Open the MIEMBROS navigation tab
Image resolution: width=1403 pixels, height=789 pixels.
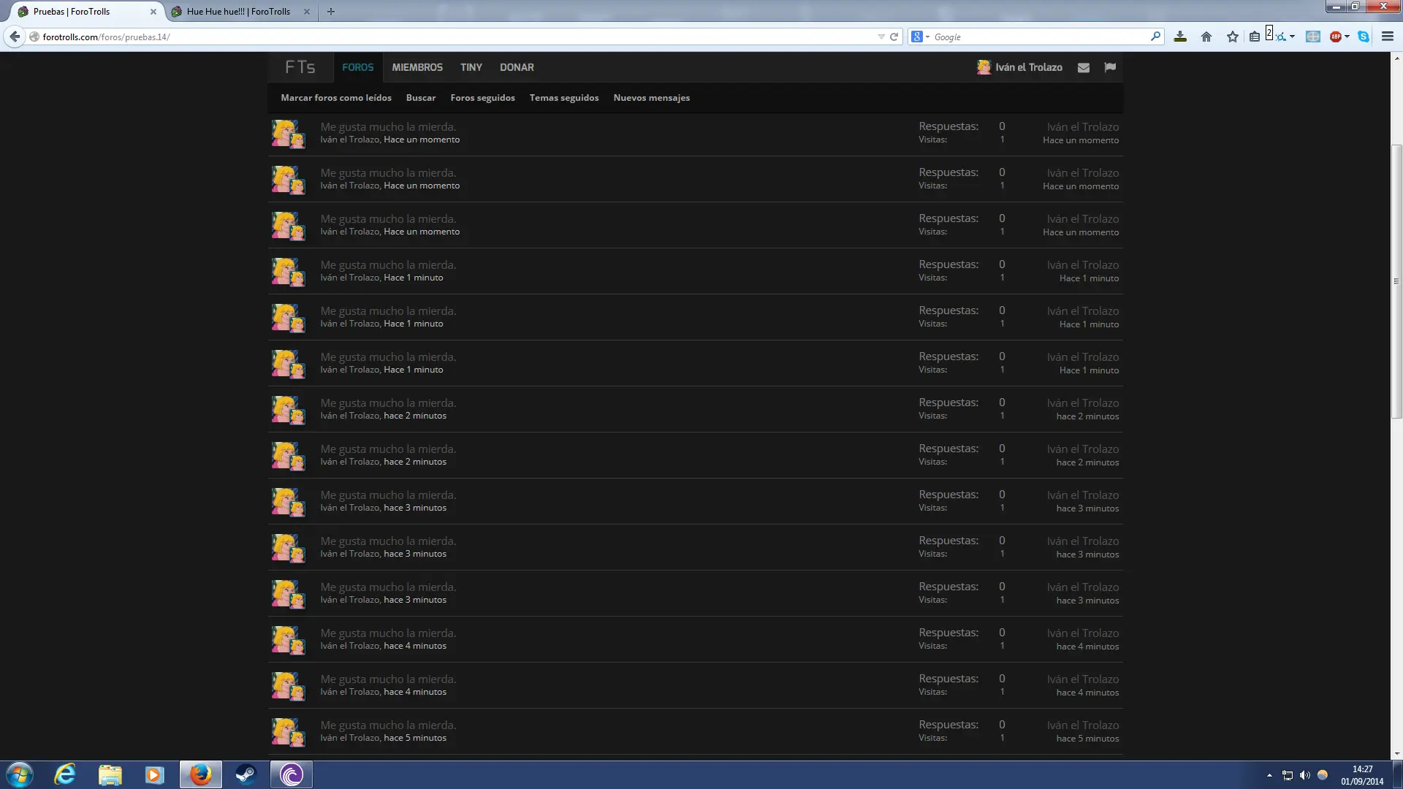(x=417, y=67)
